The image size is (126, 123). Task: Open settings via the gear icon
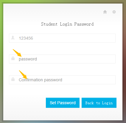pyautogui.click(x=114, y=12)
